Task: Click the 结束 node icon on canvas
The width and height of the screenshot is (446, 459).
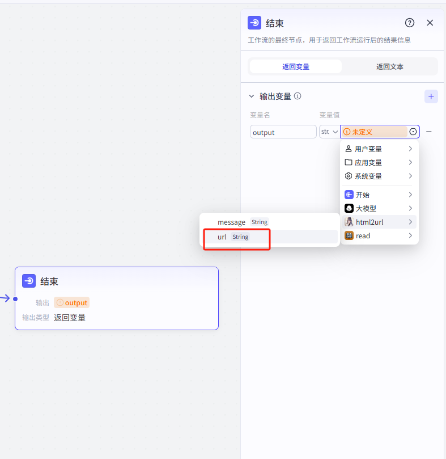Action: (29, 281)
